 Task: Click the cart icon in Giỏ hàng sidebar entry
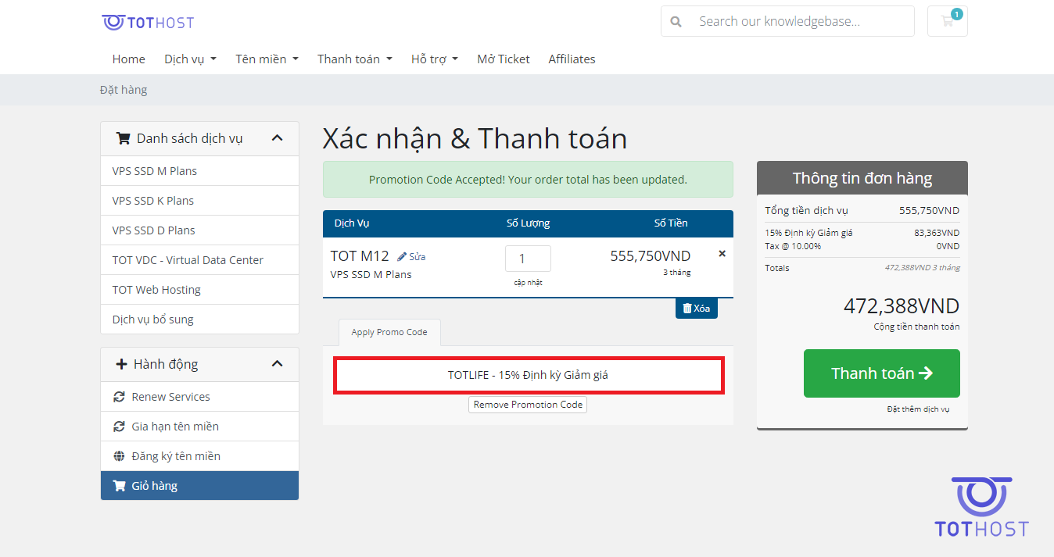point(119,485)
